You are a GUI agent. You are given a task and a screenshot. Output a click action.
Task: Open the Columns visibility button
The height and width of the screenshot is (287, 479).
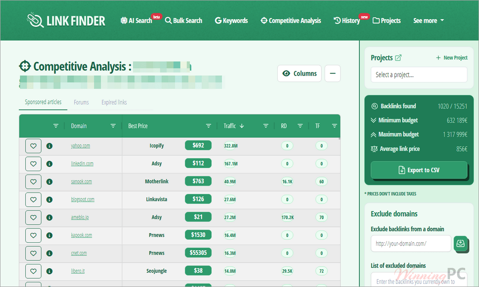[299, 73]
